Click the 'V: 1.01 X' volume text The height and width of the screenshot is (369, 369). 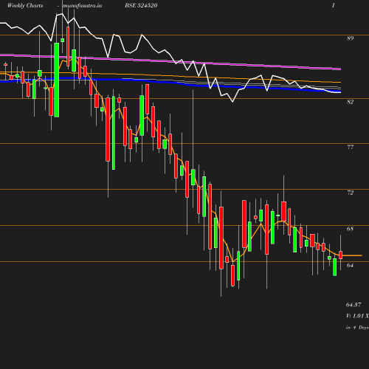357,316
